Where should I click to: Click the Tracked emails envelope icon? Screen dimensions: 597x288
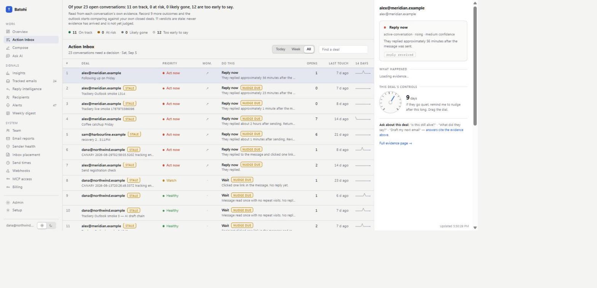point(8,81)
